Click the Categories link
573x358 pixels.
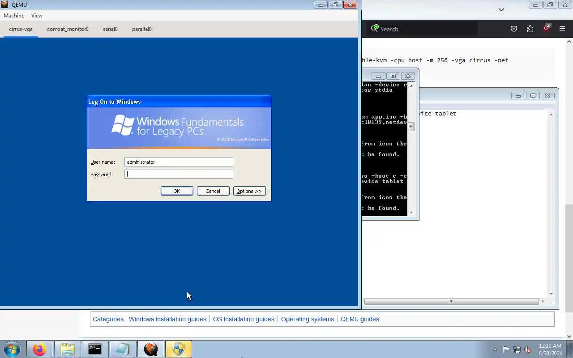point(108,319)
